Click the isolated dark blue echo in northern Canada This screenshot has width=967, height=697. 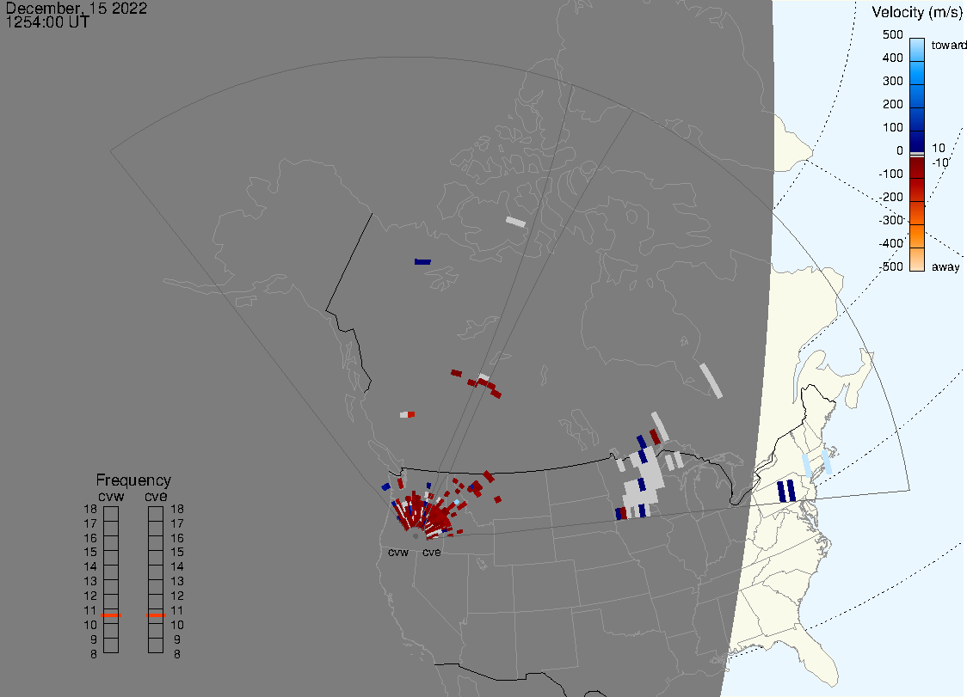point(423,262)
